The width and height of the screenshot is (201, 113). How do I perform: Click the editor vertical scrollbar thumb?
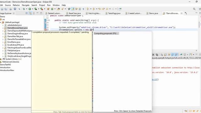[x=199, y=24]
